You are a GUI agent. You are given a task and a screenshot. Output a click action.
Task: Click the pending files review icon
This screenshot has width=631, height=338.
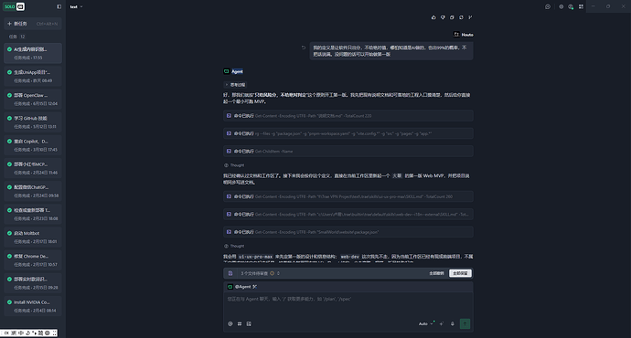tap(230, 273)
